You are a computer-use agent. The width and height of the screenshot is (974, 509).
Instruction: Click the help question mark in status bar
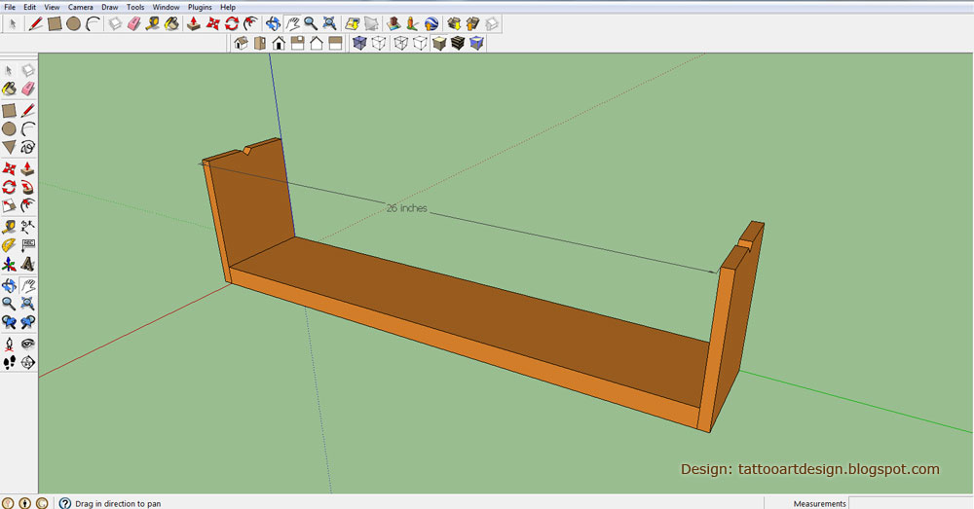pyautogui.click(x=65, y=503)
